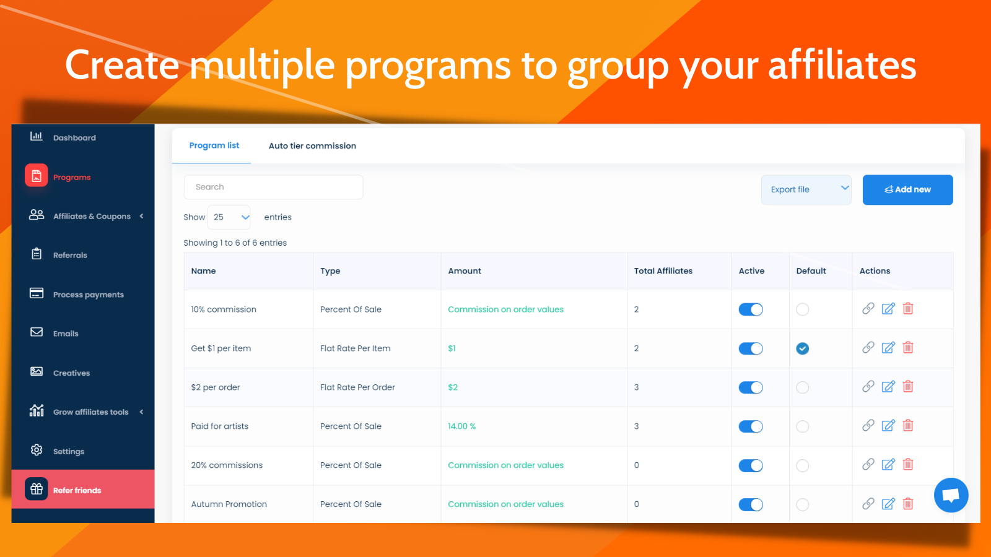Open the Creatives panel

click(x=71, y=373)
